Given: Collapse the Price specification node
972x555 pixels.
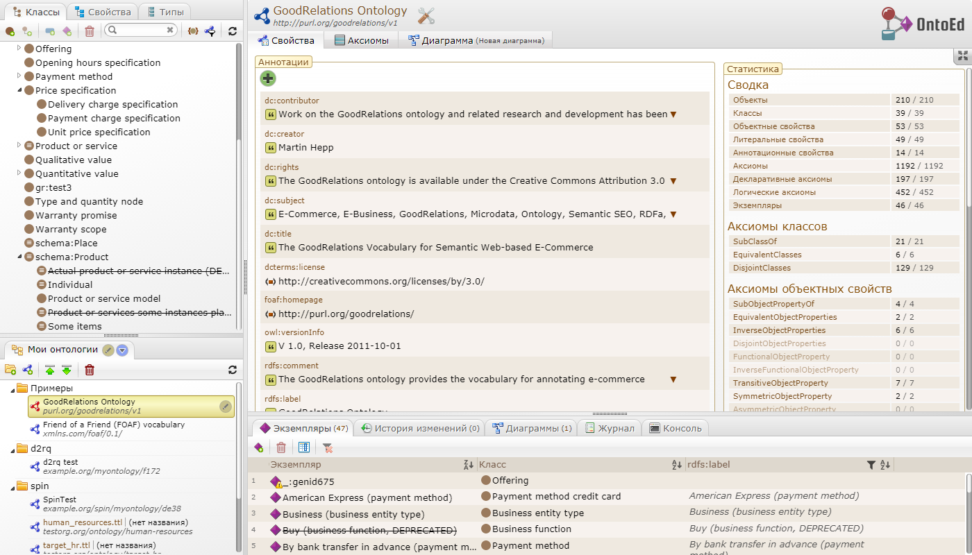Looking at the screenshot, I should tap(19, 90).
